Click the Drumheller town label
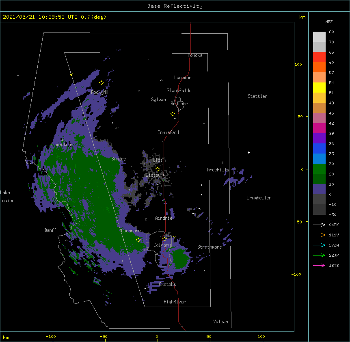 (x=259, y=198)
